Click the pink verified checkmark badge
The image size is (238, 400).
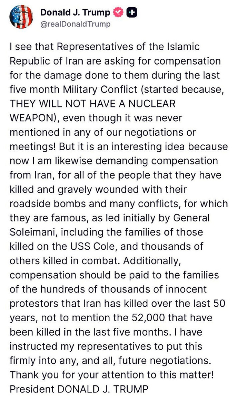tap(118, 12)
